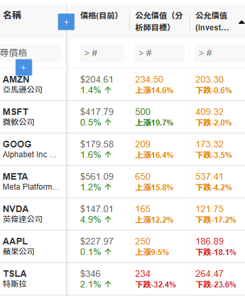Select the MSFT analyst target value 500
The width and height of the screenshot is (245, 296).
click(143, 112)
